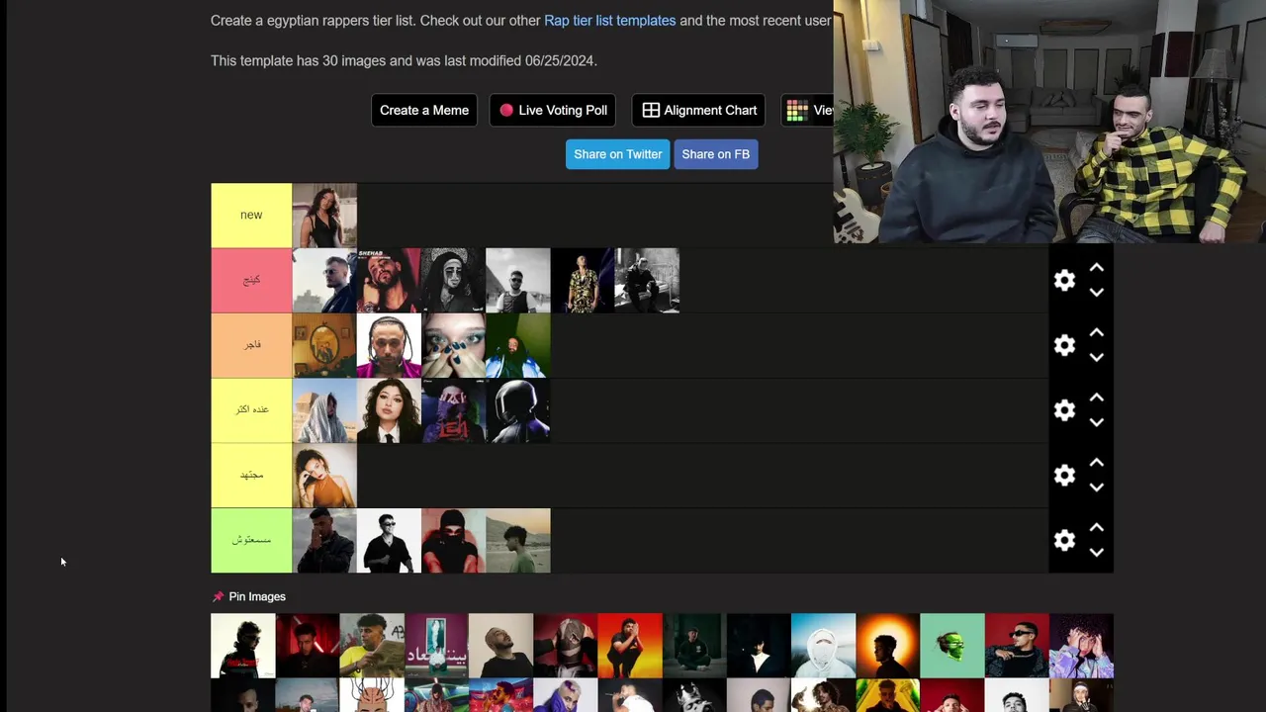This screenshot has height=712, width=1266.
Task: Open the Alignment Chart view
Action: [699, 110]
